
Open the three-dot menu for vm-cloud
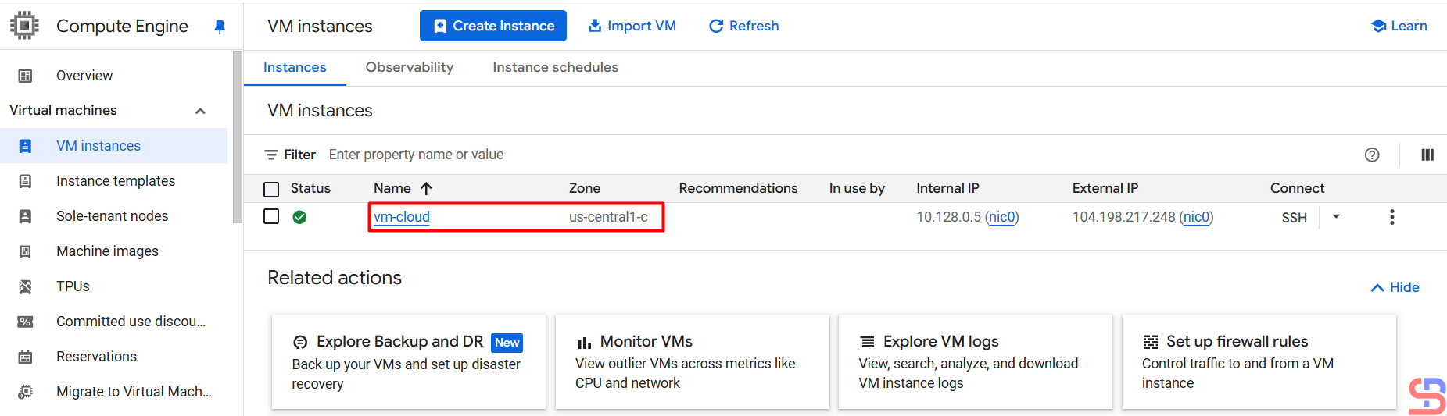point(1391,217)
